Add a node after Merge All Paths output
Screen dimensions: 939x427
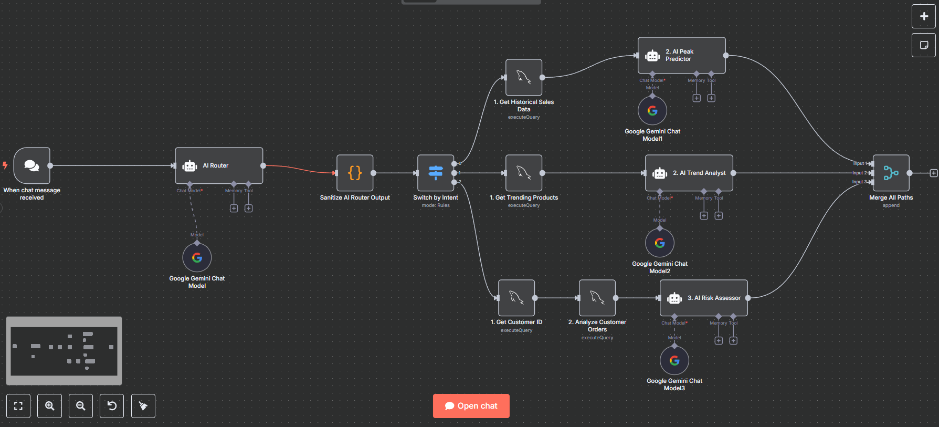click(x=934, y=173)
